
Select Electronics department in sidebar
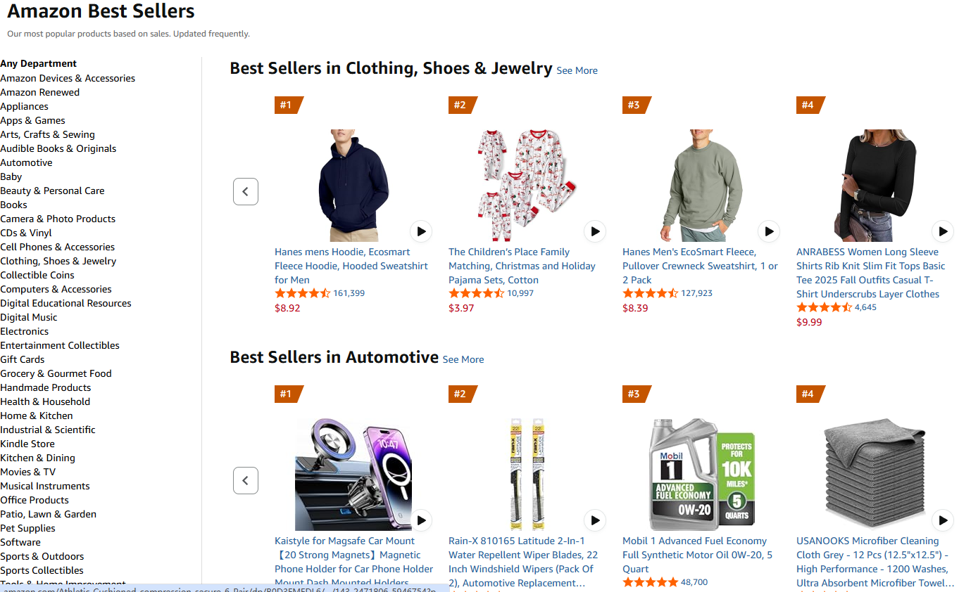coord(25,331)
